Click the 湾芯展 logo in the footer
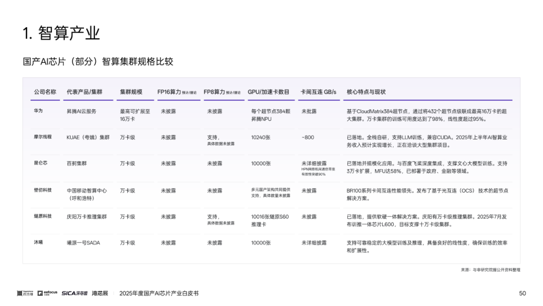The height and width of the screenshot is (306, 543). pyautogui.click(x=100, y=293)
